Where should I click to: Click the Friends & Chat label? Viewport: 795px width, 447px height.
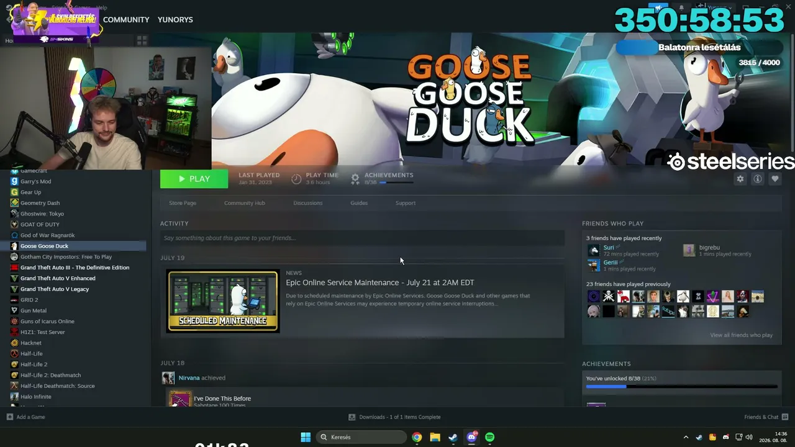click(761, 417)
